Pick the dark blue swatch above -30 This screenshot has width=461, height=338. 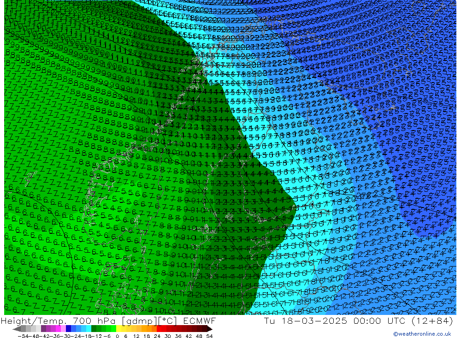click(69, 329)
